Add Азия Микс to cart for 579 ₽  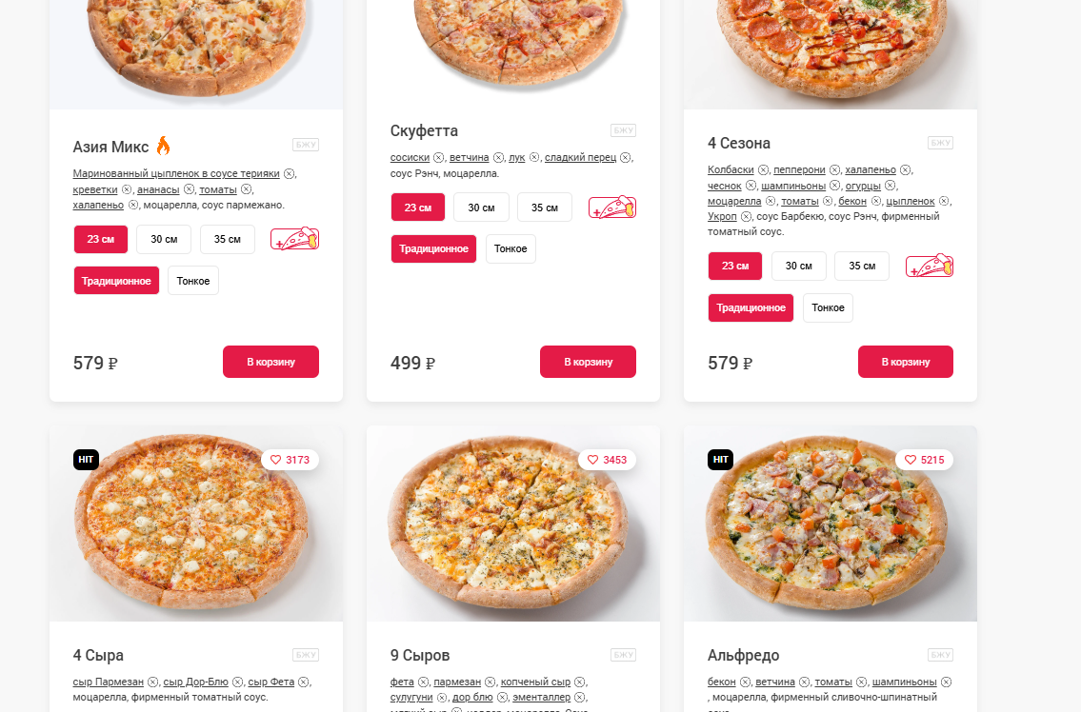pos(270,362)
